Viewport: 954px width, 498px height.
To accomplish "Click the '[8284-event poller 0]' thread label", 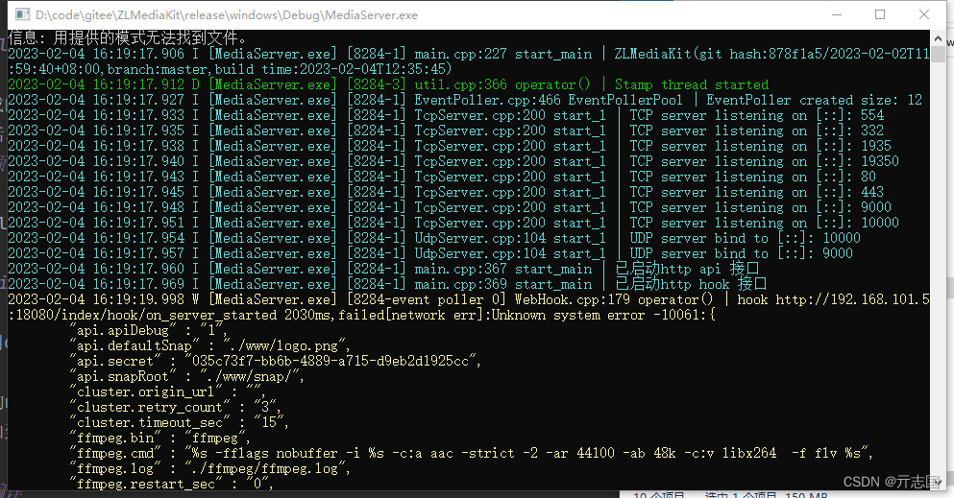I will pos(427,299).
